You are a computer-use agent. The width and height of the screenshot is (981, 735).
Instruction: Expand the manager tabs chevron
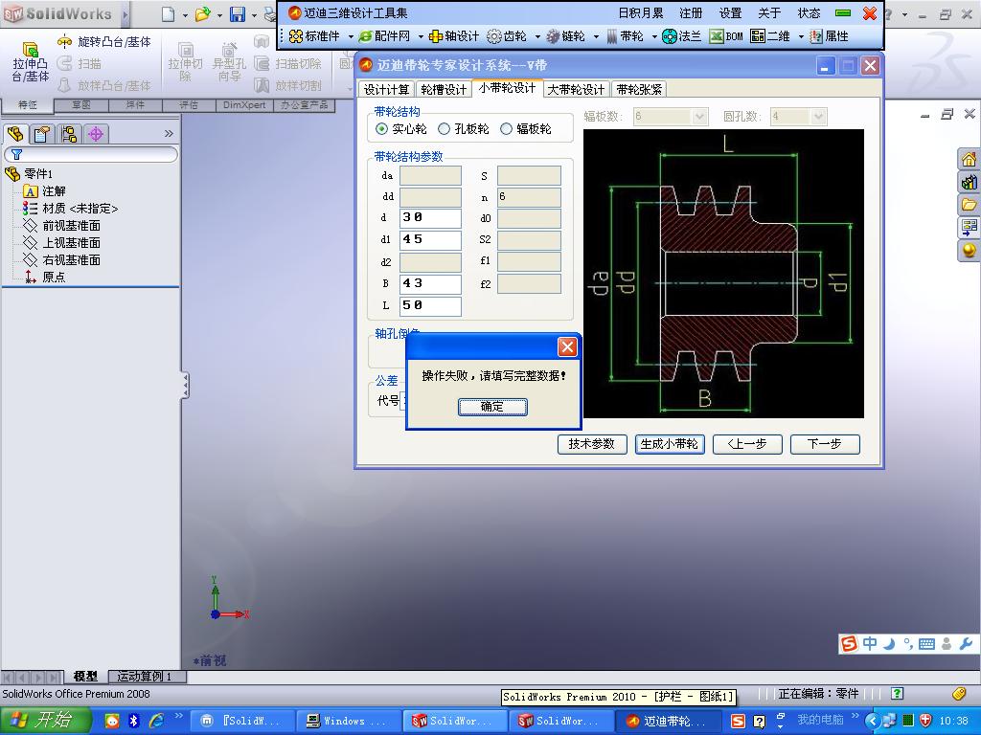point(169,133)
